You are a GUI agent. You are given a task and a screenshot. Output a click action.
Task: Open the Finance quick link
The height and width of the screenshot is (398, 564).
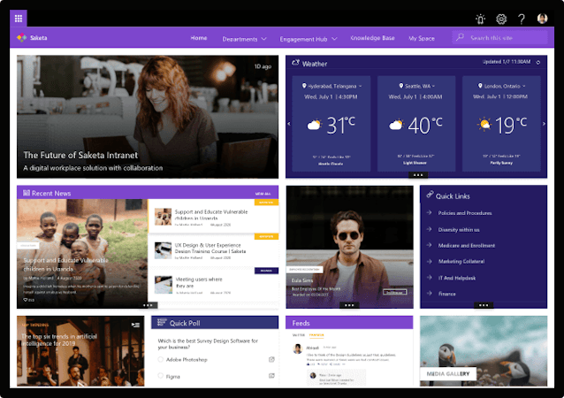[446, 294]
